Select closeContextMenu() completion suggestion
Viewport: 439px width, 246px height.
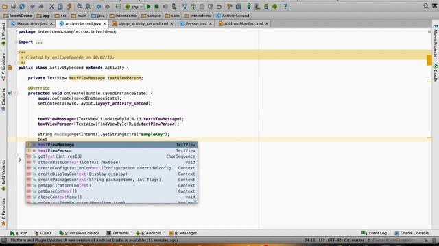pyautogui.click(x=112, y=197)
